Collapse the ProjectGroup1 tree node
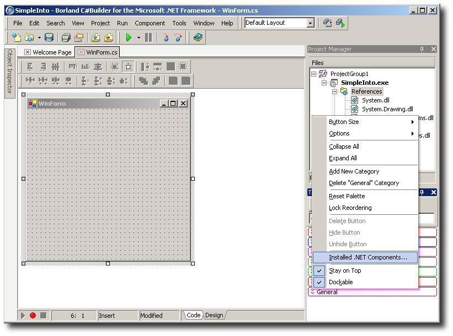Image resolution: width=453 pixels, height=336 pixels. point(314,74)
